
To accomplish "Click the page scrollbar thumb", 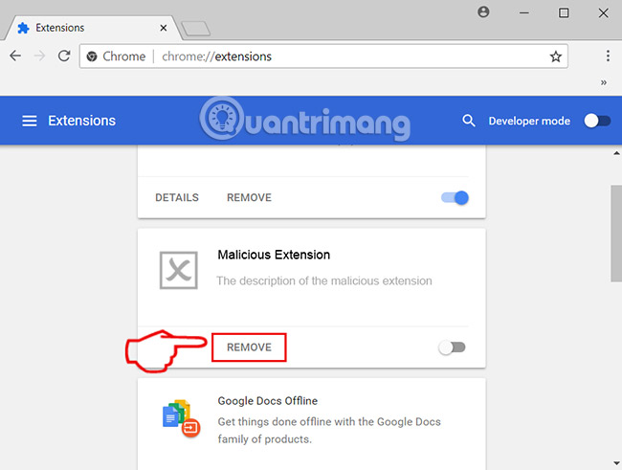I will [x=616, y=234].
